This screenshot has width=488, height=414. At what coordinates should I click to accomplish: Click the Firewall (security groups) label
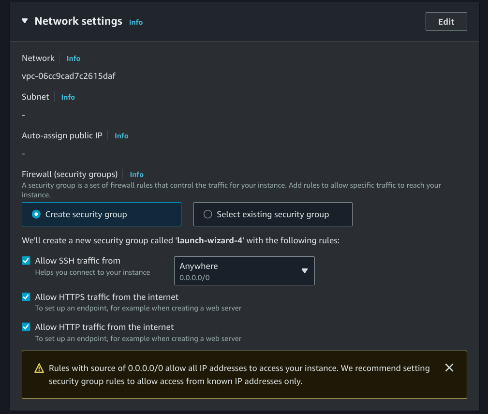70,174
